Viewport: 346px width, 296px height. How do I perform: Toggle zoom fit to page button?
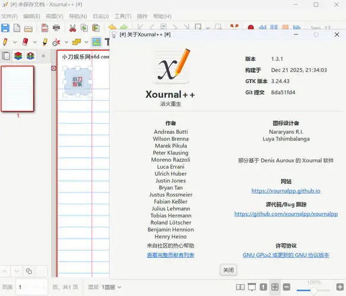pyautogui.click(x=275, y=287)
